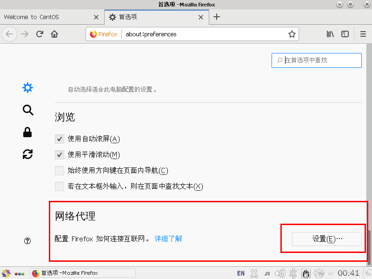Click the Firefox identity icon in address bar
This screenshot has height=279, width=372.
coord(104,34)
